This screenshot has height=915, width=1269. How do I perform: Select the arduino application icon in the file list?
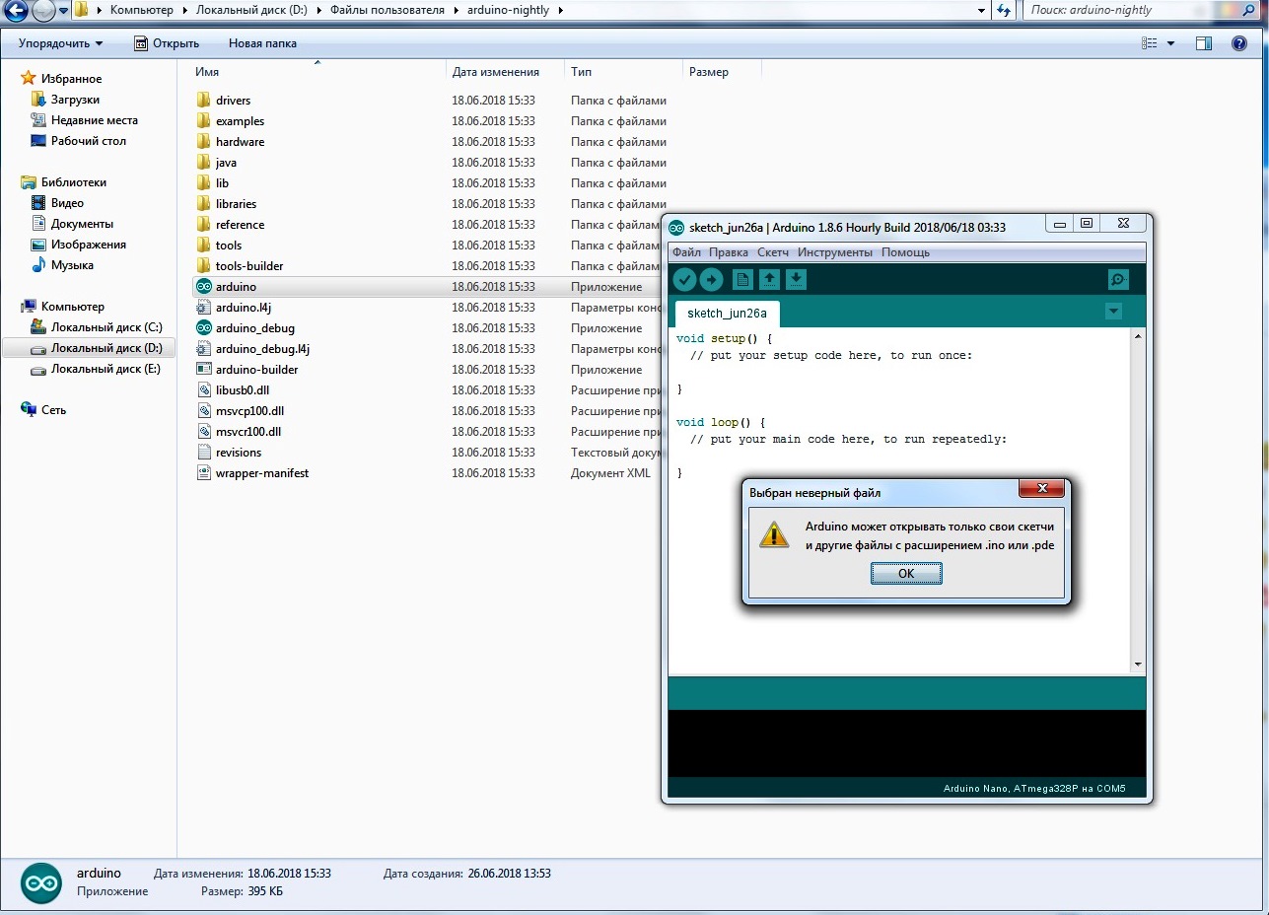click(x=204, y=287)
